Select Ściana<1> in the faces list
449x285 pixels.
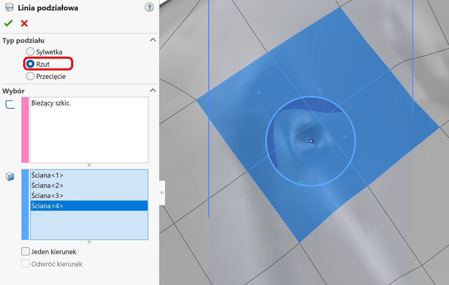click(47, 175)
